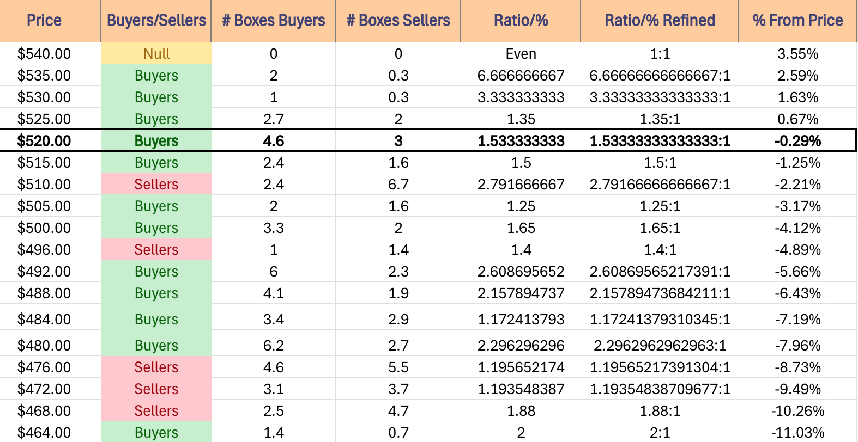Click the red Sellers cell at $510.00

(x=156, y=184)
